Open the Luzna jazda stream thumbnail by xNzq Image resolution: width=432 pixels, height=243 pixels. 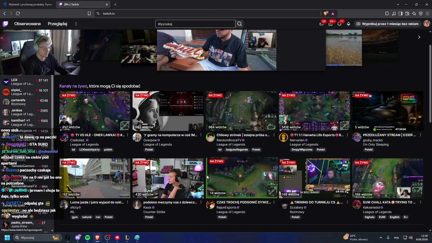[95, 178]
